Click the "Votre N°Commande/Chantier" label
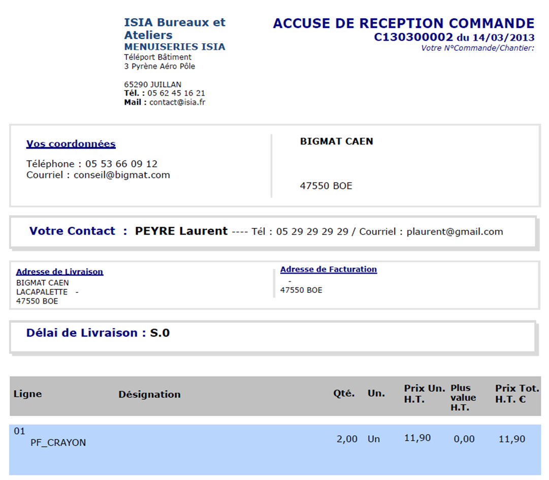Image resolution: width=549 pixels, height=480 pixels. [x=477, y=48]
